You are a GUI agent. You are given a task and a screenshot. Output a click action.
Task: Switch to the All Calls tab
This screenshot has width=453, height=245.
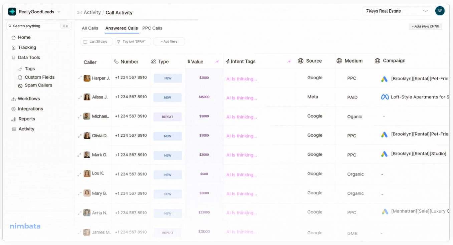point(90,28)
